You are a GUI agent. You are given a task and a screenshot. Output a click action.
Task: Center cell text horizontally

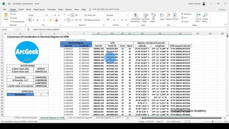click(x=68, y=20)
